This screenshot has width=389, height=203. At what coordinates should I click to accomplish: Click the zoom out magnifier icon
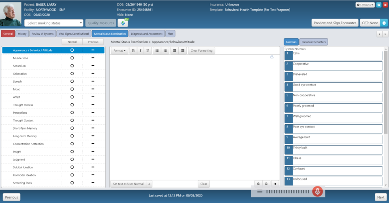click(x=266, y=184)
